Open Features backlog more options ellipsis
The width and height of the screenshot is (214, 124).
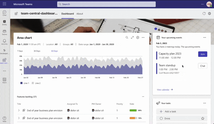coord(143,97)
